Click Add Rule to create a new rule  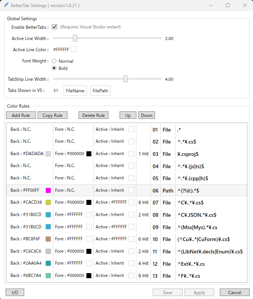(20, 115)
